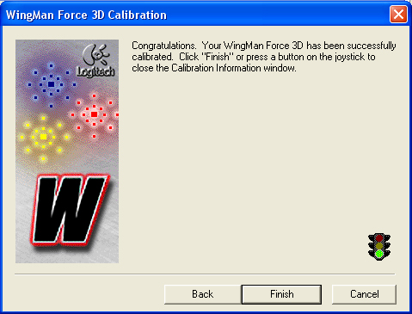The image size is (412, 314).
Task: Click the amber middle lamp on traffic light
Action: coord(379,246)
